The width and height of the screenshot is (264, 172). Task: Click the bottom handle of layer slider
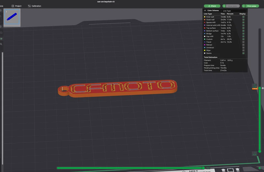tap(260, 151)
